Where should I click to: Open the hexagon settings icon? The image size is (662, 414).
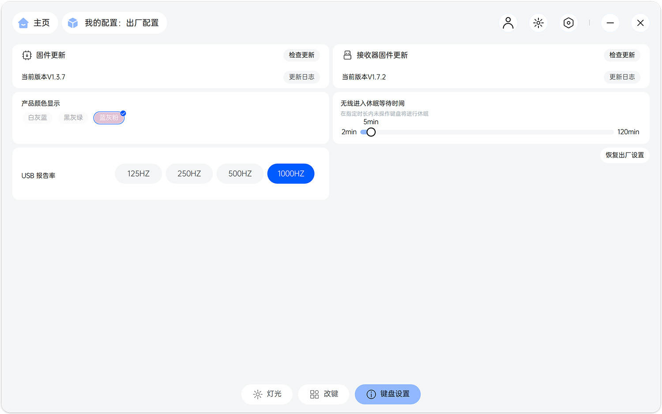coord(568,23)
